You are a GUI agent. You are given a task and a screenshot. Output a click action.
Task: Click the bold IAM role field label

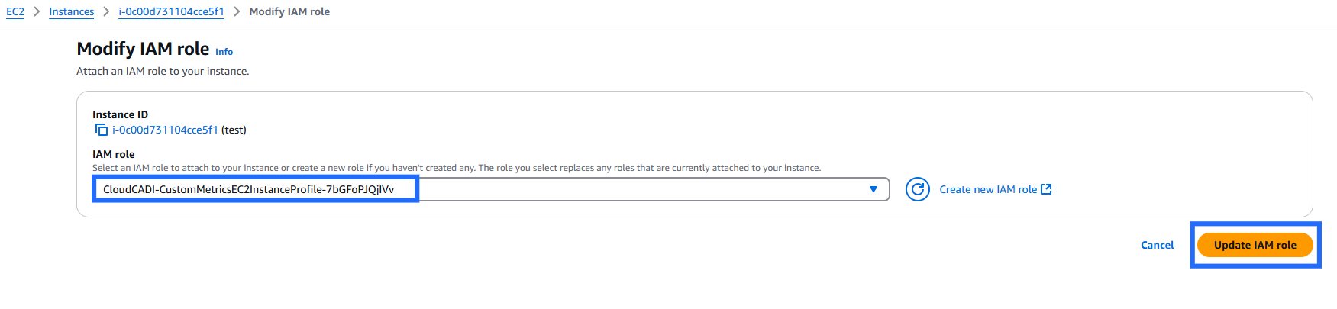[113, 154]
